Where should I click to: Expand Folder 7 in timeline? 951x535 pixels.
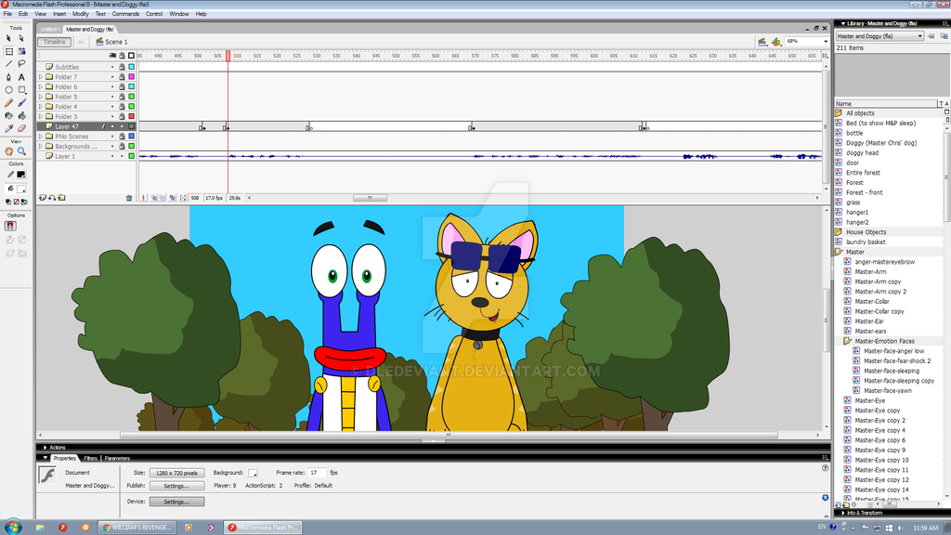tap(41, 77)
